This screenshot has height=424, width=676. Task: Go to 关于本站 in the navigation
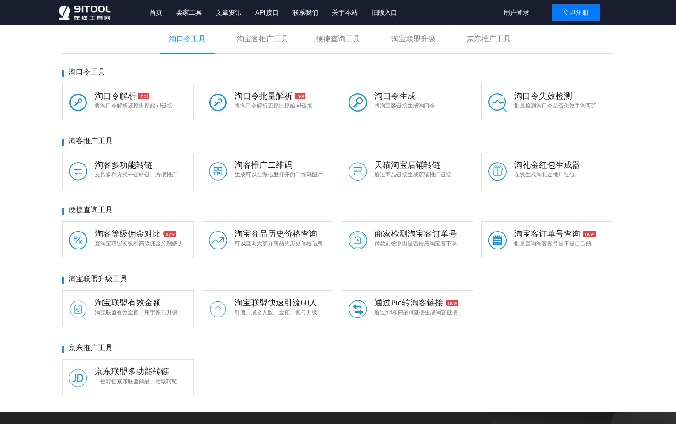coord(345,12)
